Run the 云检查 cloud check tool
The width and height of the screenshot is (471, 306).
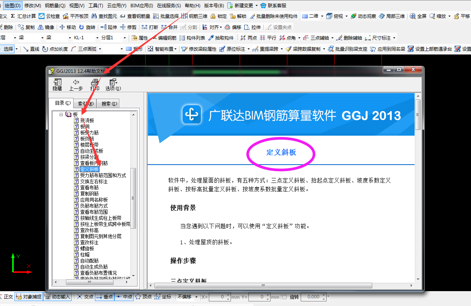click(49, 16)
